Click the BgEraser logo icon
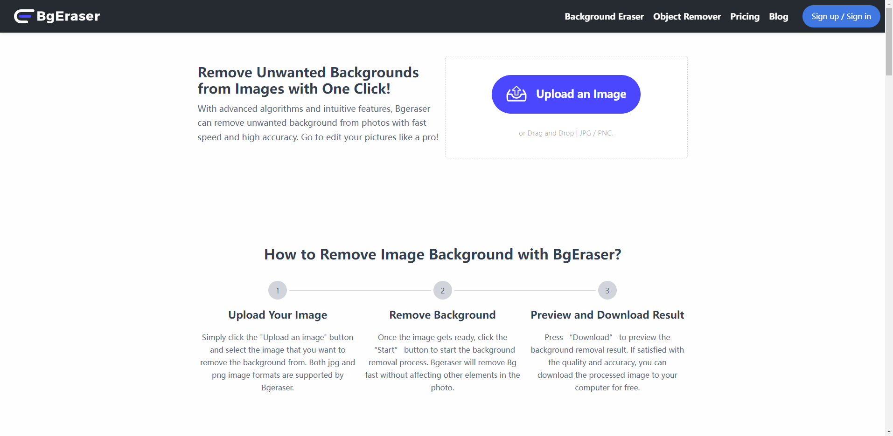The width and height of the screenshot is (893, 436). (x=24, y=16)
